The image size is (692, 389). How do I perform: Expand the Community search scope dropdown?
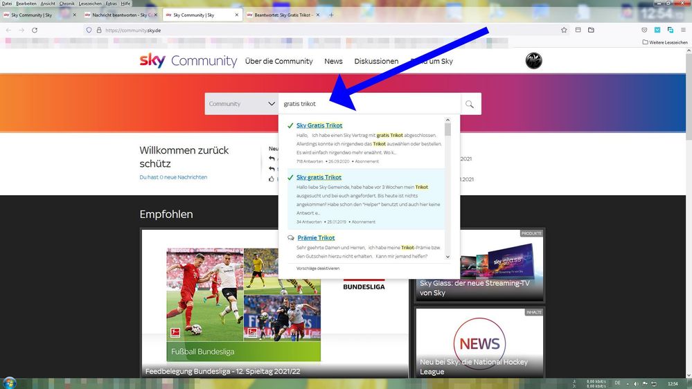242,104
